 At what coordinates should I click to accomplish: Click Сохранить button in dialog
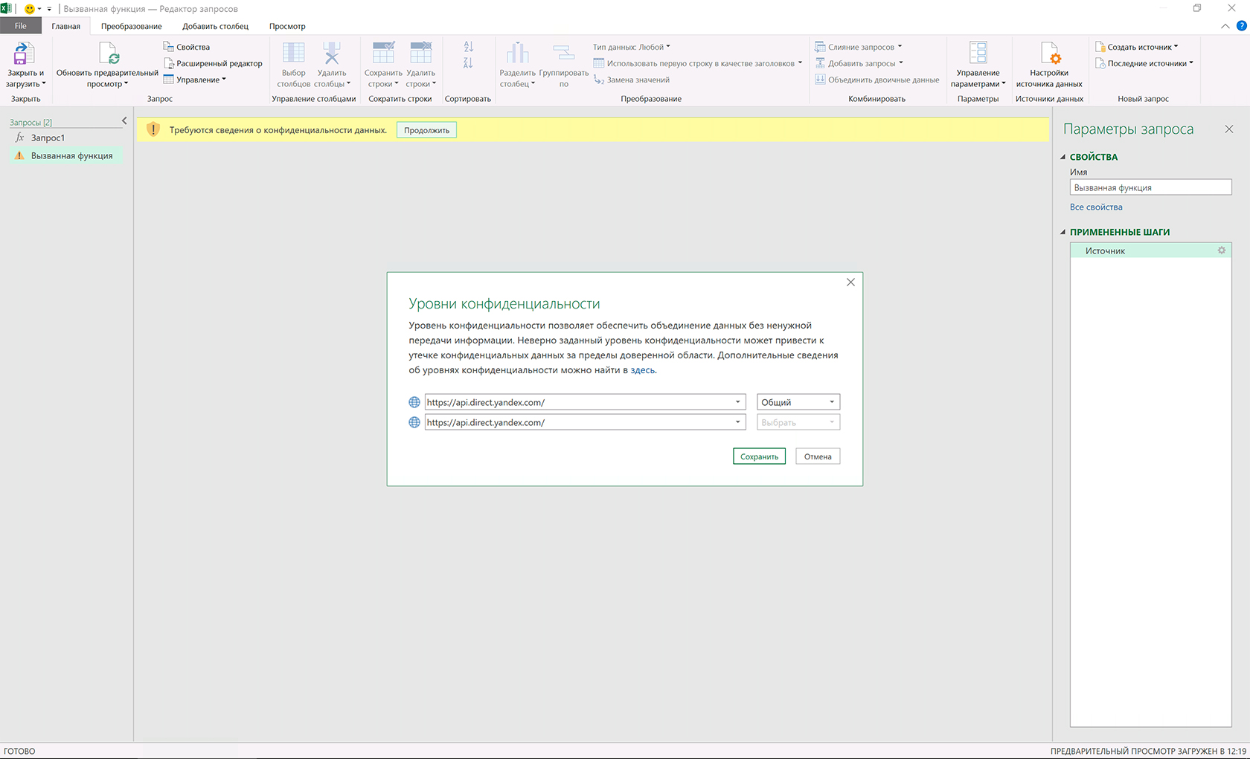[759, 456]
